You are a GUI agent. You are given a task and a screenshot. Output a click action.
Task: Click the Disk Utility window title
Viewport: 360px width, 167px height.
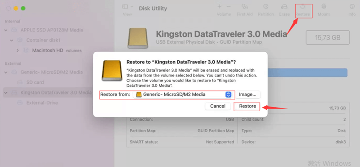(153, 9)
